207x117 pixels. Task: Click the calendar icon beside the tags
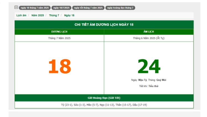16,7
